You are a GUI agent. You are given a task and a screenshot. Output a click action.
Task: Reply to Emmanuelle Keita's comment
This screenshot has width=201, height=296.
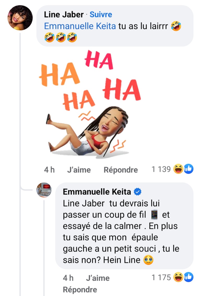click(80, 290)
